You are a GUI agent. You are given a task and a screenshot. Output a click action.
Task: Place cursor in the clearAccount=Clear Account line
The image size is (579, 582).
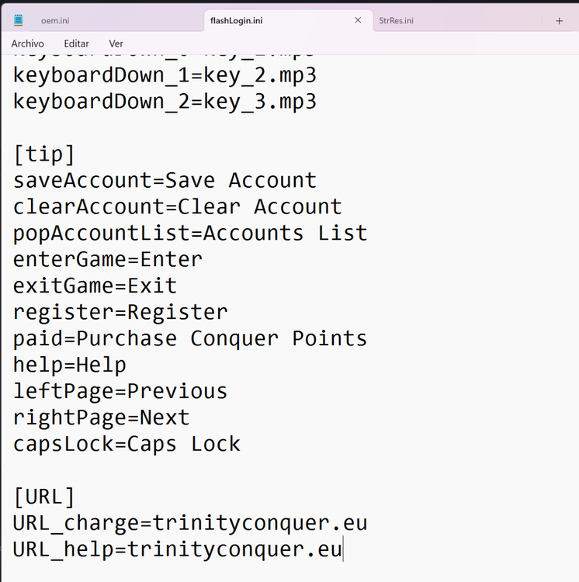click(x=177, y=207)
